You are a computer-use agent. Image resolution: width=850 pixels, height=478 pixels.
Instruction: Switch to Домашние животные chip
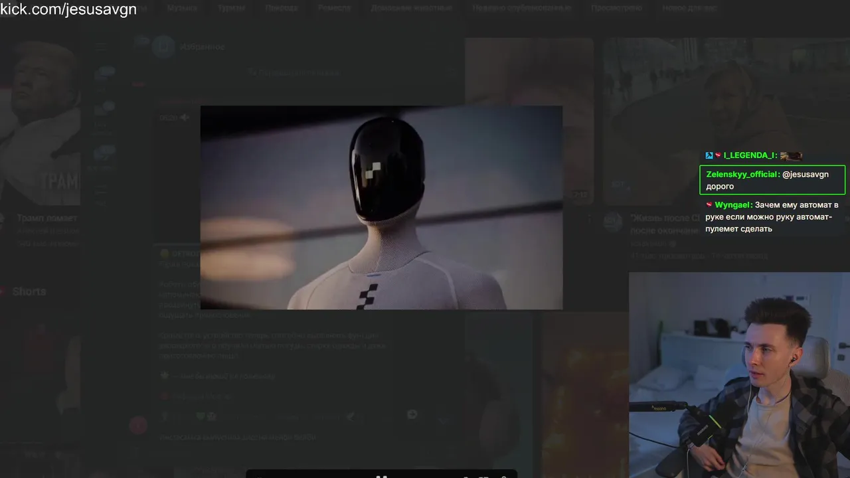click(411, 8)
